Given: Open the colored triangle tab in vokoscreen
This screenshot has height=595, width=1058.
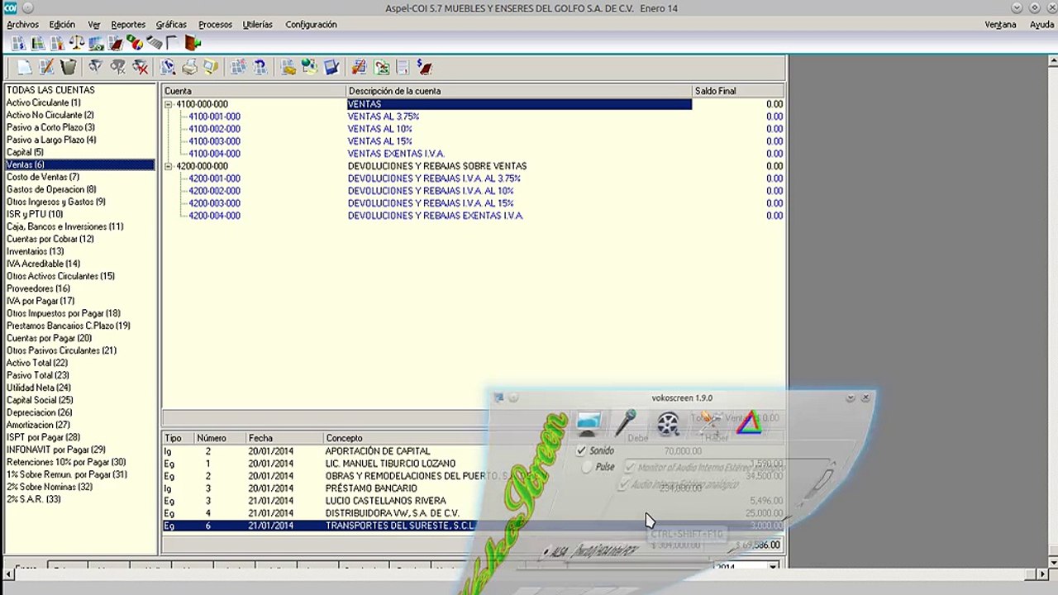Looking at the screenshot, I should pyautogui.click(x=749, y=423).
